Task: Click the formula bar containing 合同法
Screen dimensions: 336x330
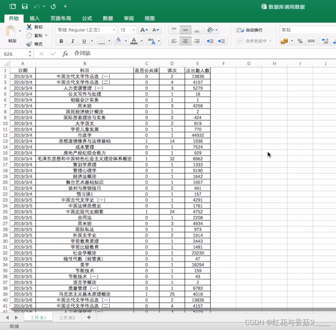Action: 204,54
